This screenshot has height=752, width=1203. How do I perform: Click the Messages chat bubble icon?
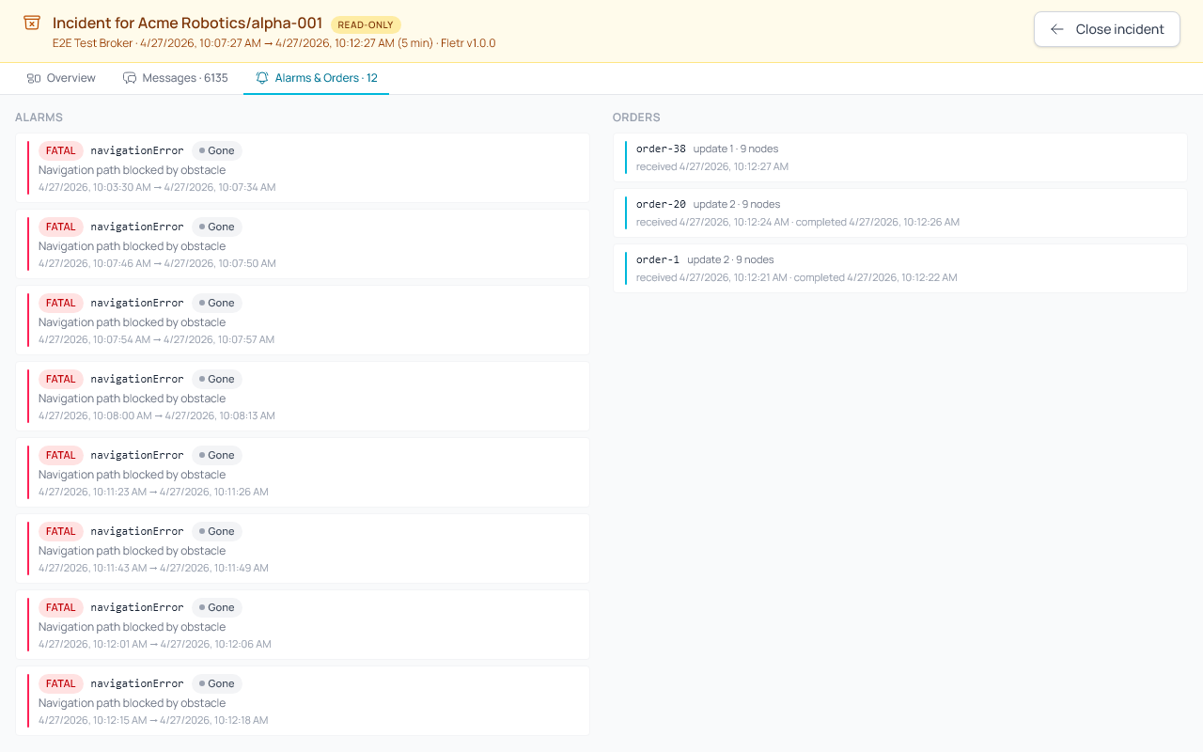point(130,78)
